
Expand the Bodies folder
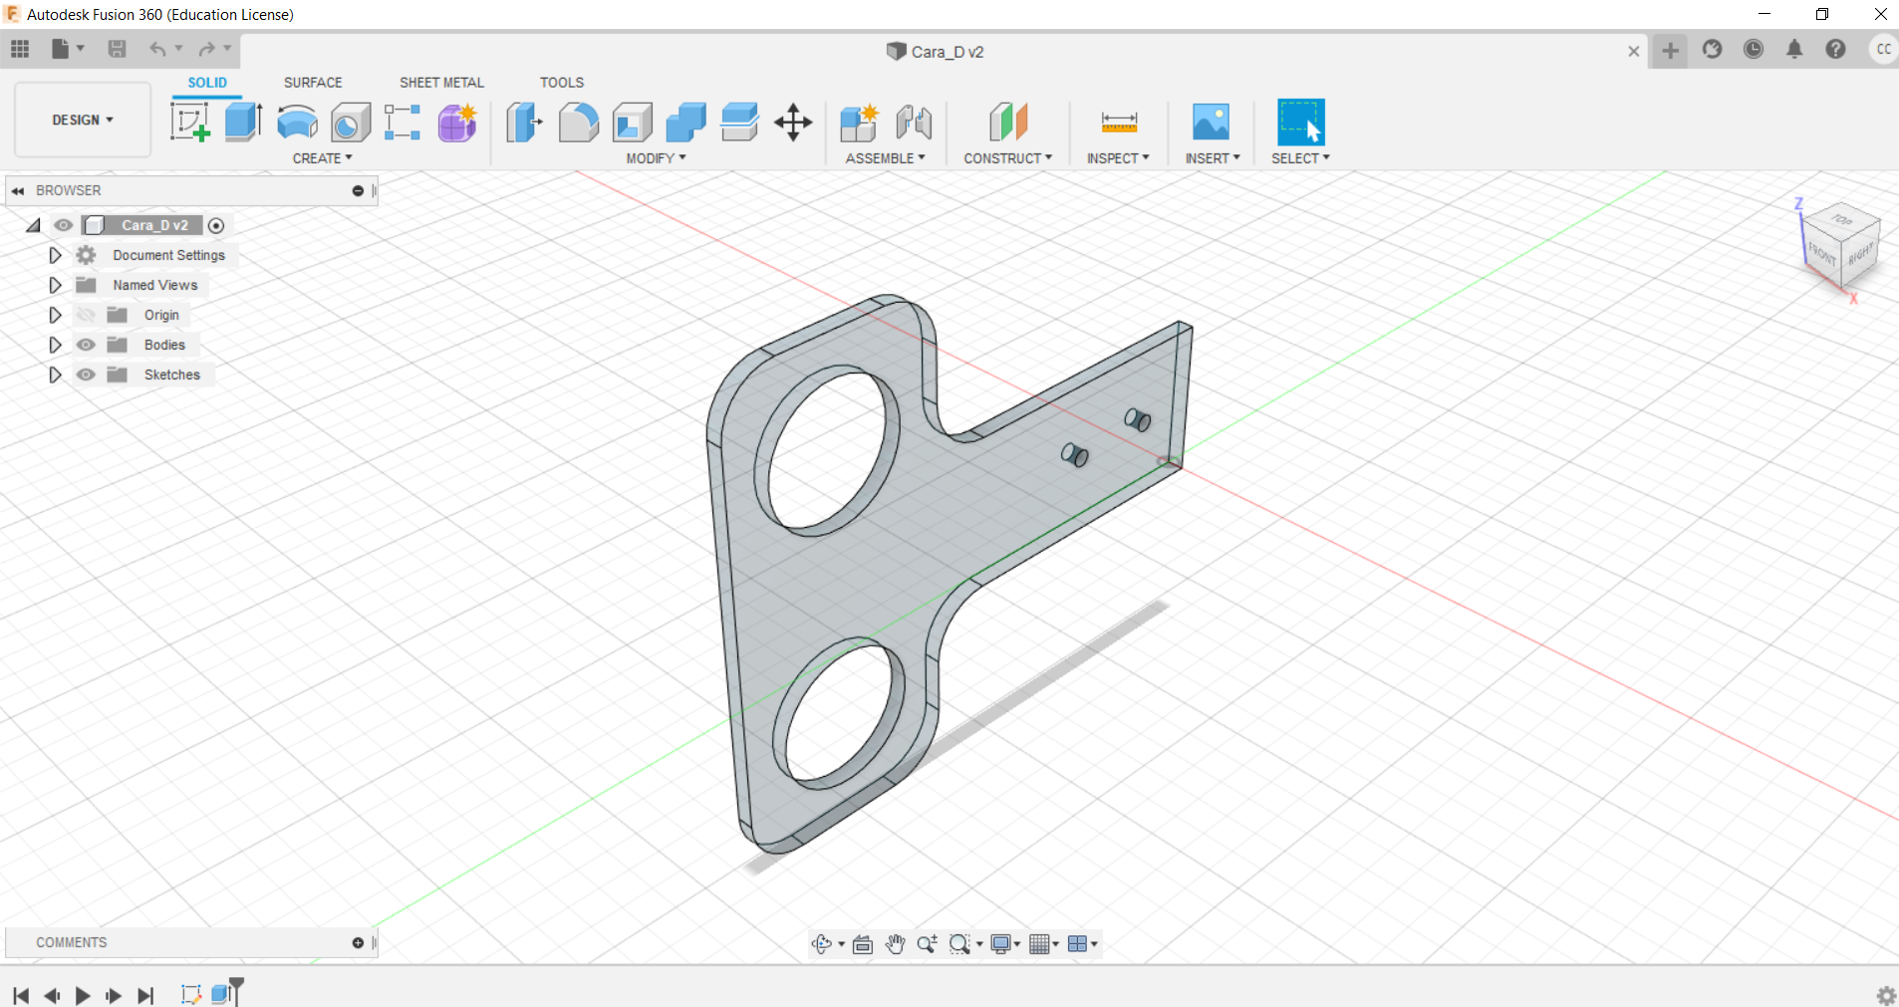[x=55, y=345]
